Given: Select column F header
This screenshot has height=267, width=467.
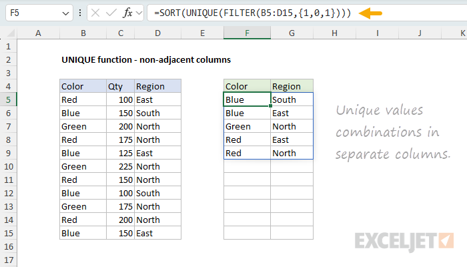Looking at the screenshot, I should (248, 33).
